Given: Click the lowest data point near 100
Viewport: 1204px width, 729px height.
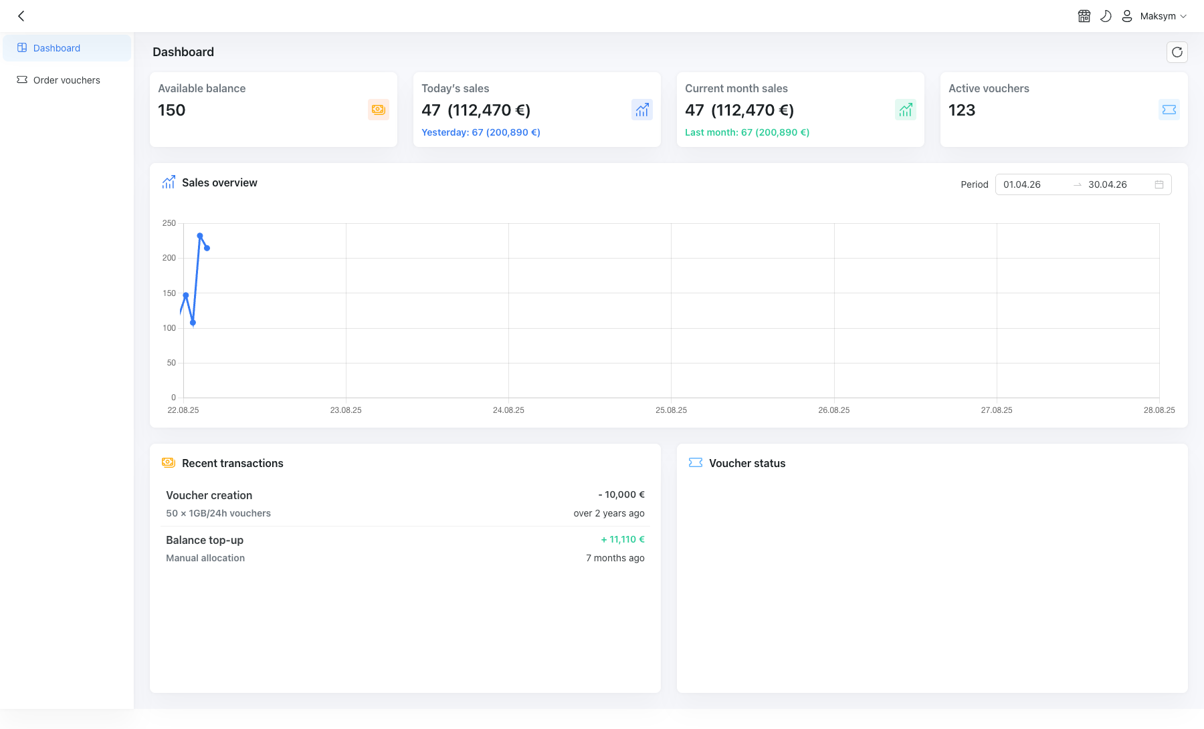Looking at the screenshot, I should [193, 323].
